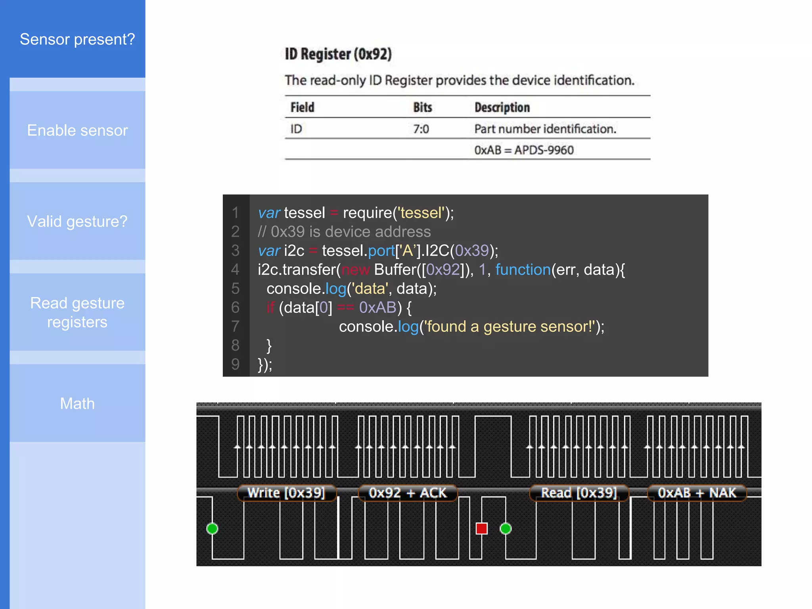The height and width of the screenshot is (609, 812).
Task: Select the 'Read [0x39]' decode label
Action: tap(579, 493)
